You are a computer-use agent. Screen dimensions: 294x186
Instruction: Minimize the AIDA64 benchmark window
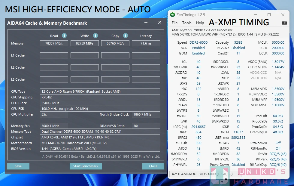[x=146, y=22]
